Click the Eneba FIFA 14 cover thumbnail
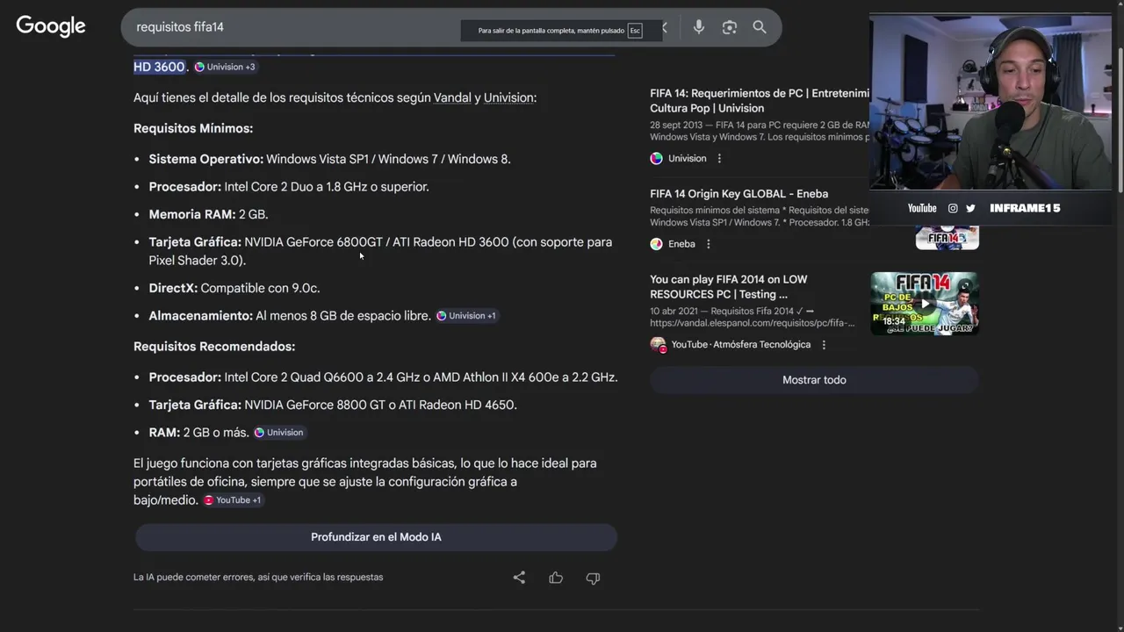The width and height of the screenshot is (1124, 632). click(947, 237)
